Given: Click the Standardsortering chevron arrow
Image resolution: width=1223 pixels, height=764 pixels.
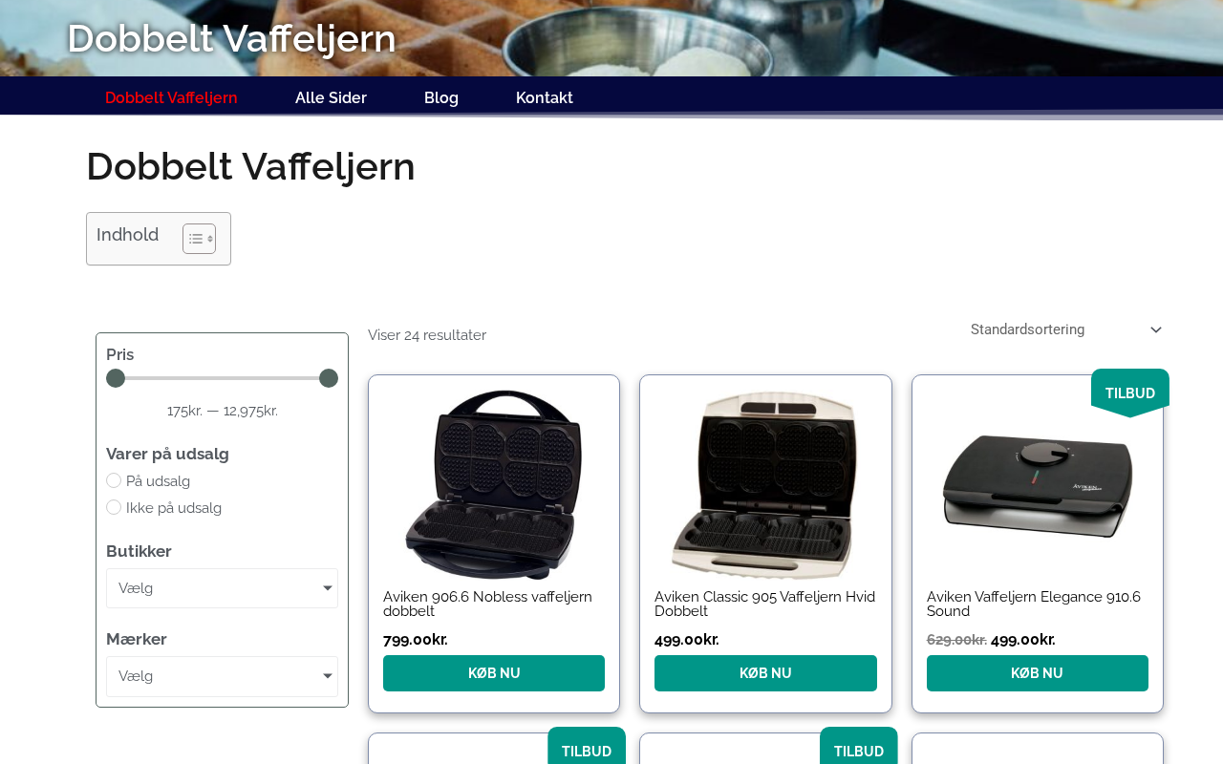Looking at the screenshot, I should (x=1156, y=329).
